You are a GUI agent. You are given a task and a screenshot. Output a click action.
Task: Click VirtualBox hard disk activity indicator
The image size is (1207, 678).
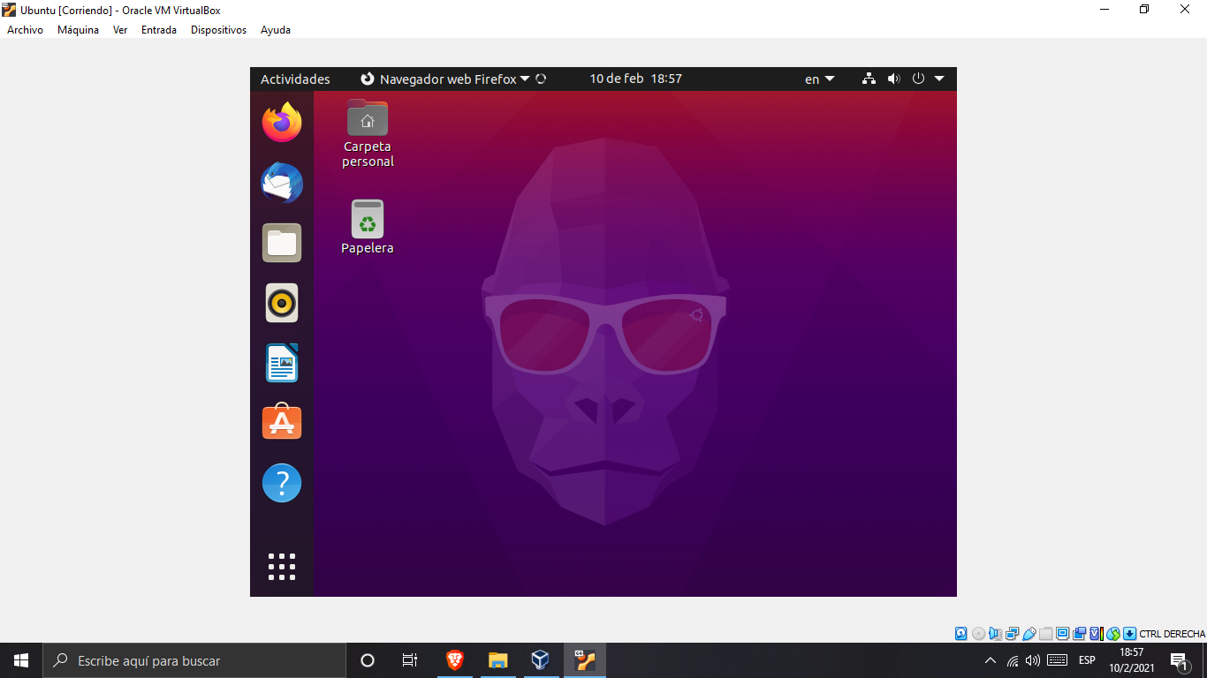pyautogui.click(x=961, y=634)
